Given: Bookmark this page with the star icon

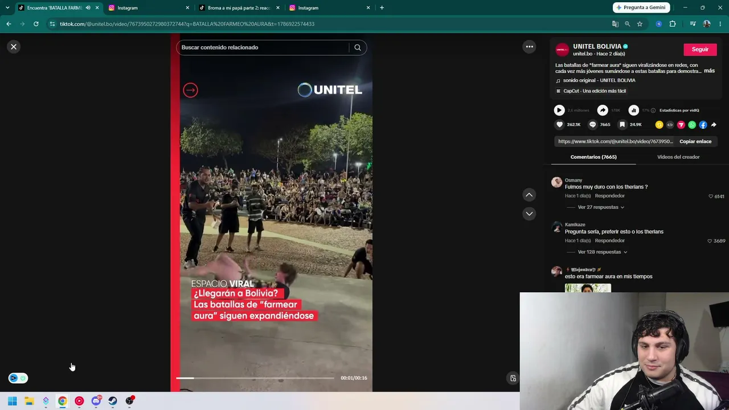Looking at the screenshot, I should point(640,24).
